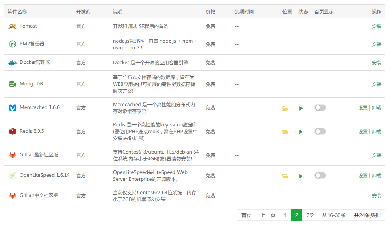
Task: Select the Memcached 1.6.6 name
Action: point(39,107)
